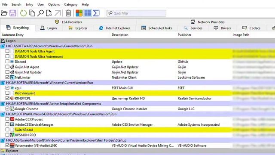275x155 pixels.
Task: Click the NetLimiter entry icon
Action: click(x=12, y=77)
